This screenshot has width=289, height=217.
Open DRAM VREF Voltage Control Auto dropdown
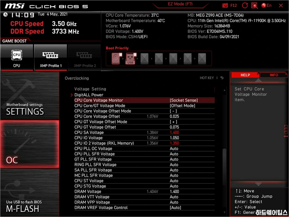point(175,208)
